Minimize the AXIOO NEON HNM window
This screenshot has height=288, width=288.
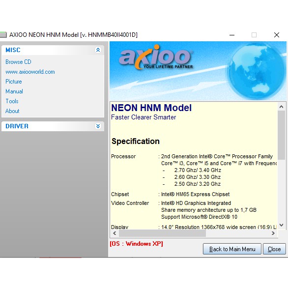232,35
